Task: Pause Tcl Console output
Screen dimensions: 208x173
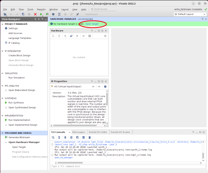Action: [71, 137]
